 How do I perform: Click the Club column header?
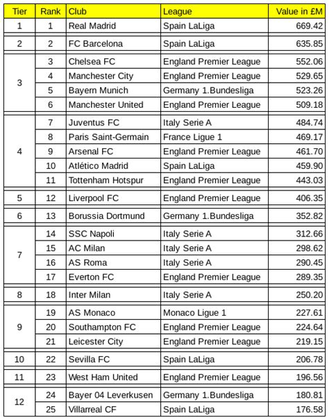[113, 12]
